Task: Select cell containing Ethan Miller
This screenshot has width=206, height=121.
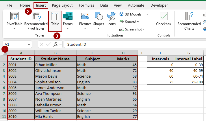Action: (x=55, y=65)
